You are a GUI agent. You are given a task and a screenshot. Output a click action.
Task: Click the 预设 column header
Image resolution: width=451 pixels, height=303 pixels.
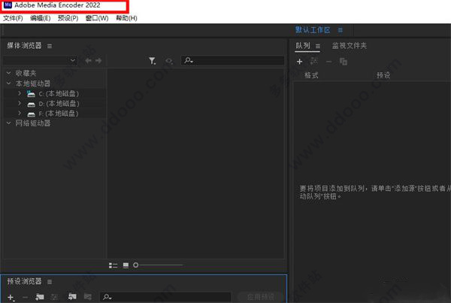point(383,75)
